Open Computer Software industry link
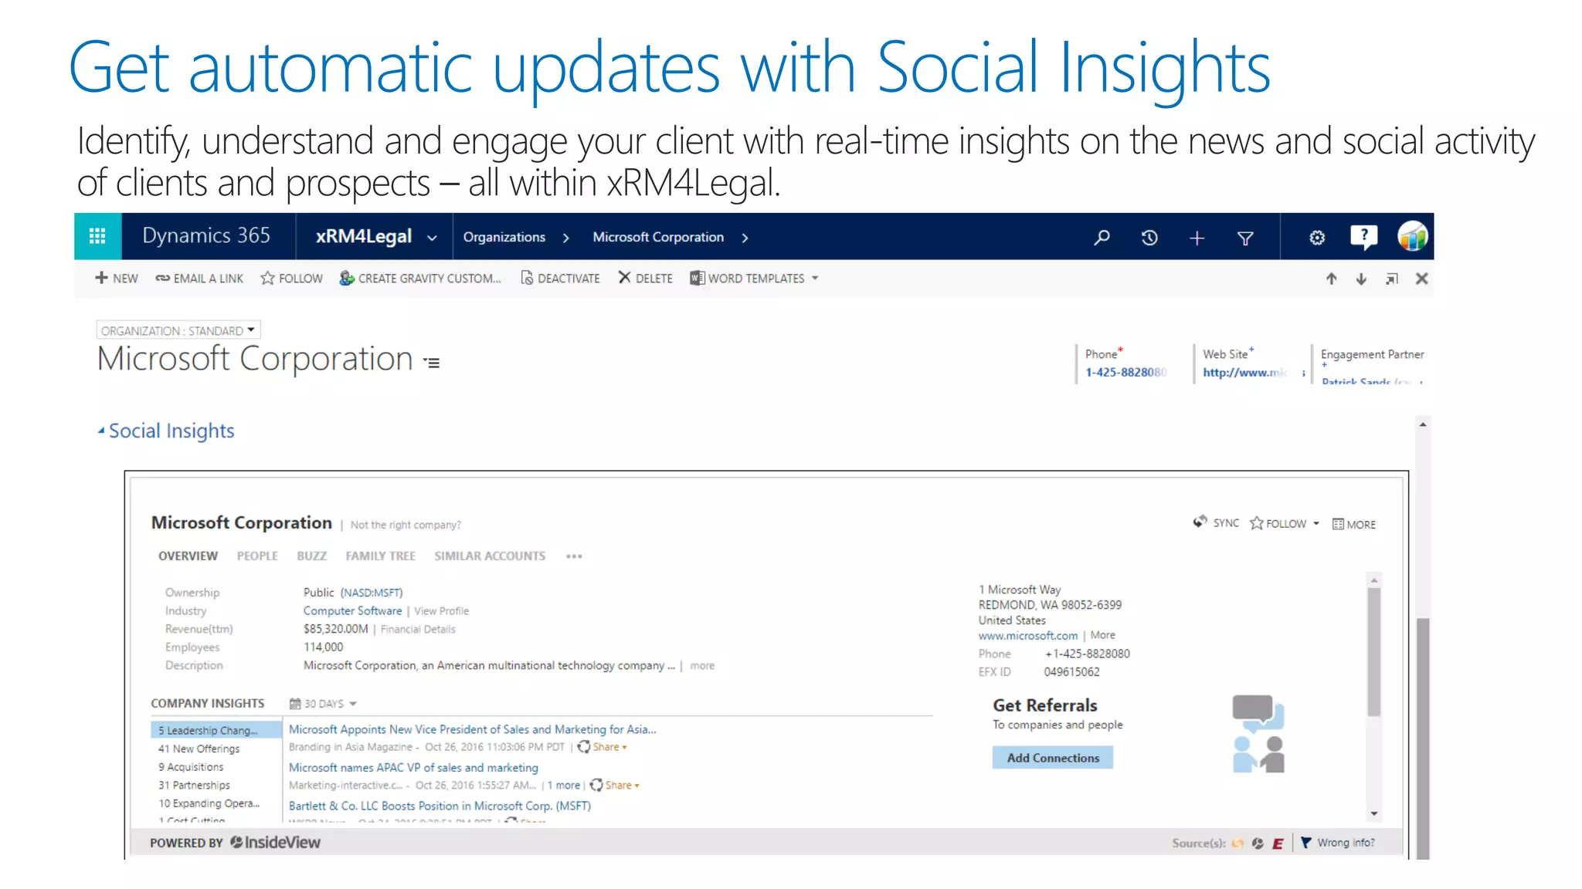The width and height of the screenshot is (1582, 889). (x=352, y=610)
